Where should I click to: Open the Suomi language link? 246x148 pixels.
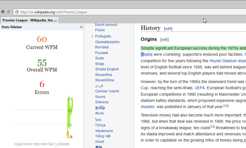pos(100,97)
